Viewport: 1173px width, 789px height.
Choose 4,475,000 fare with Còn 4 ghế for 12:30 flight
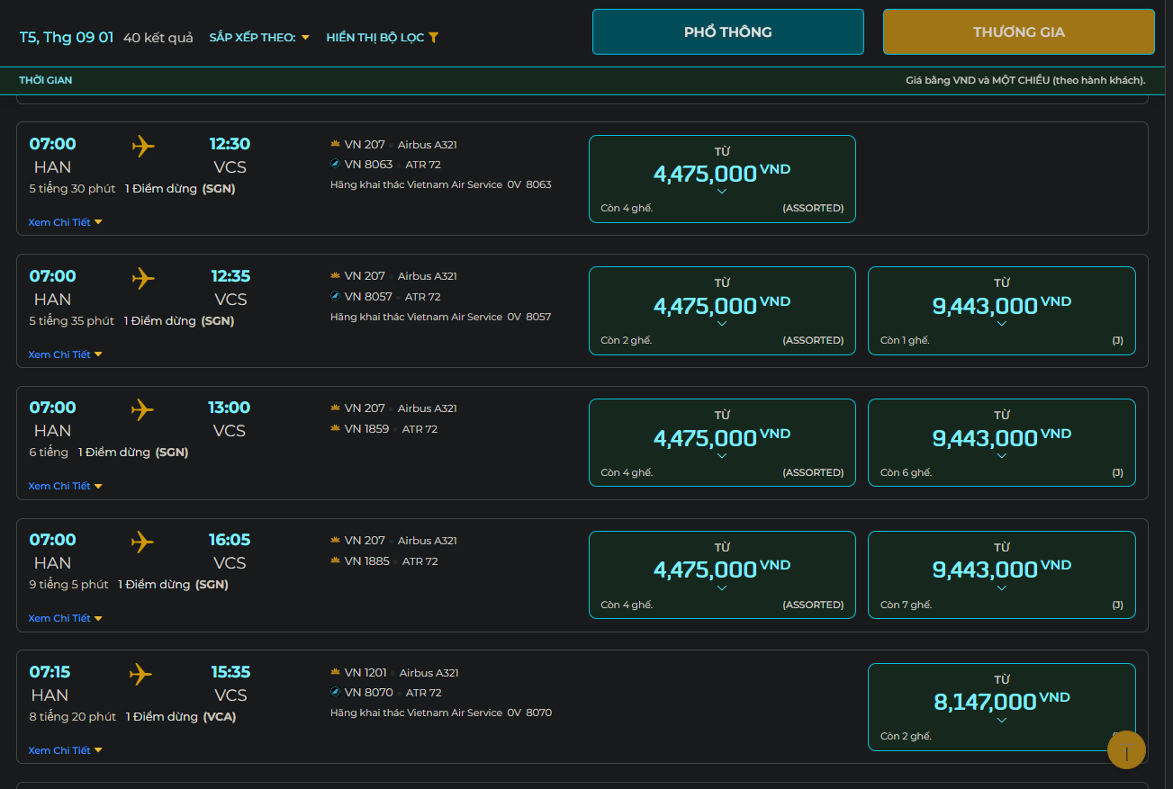point(722,179)
